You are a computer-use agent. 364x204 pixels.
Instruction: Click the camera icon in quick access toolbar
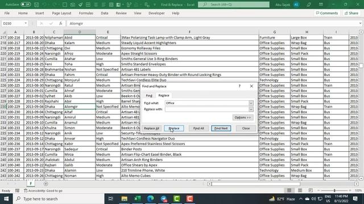[x=73, y=5]
